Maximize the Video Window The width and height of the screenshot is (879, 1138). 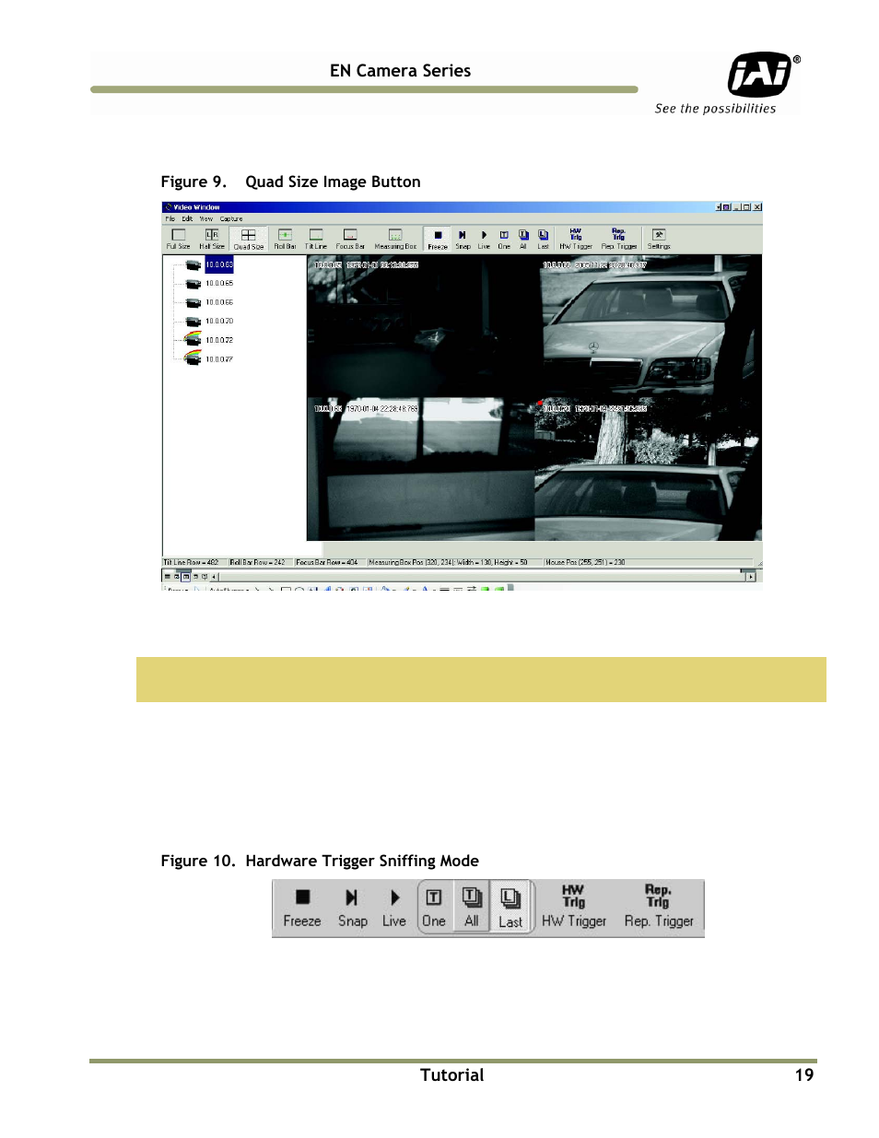pos(747,207)
